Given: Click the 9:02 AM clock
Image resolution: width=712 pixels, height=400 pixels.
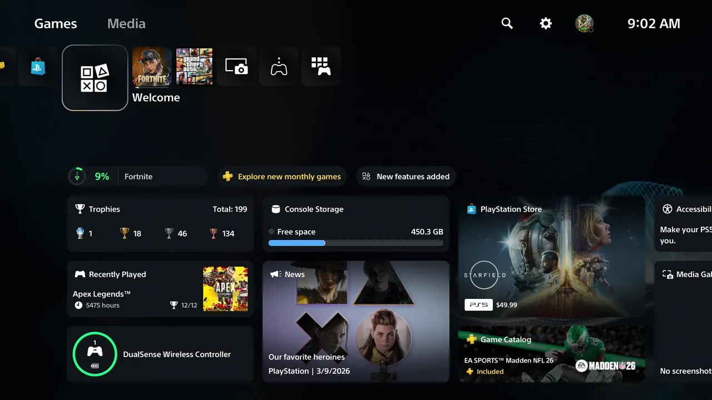Looking at the screenshot, I should 654,23.
